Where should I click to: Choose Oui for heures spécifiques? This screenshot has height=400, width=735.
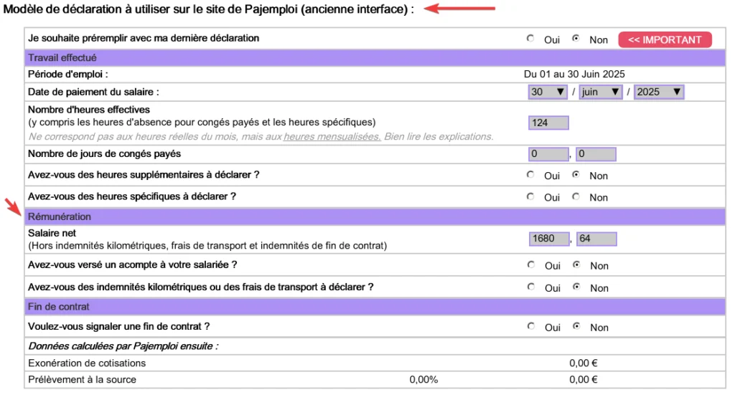[x=530, y=196]
